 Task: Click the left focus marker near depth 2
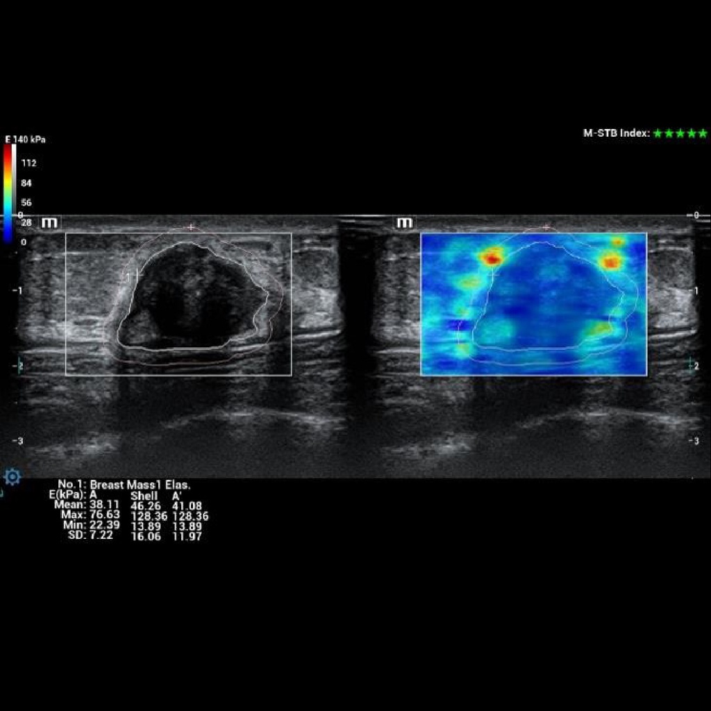(19, 365)
